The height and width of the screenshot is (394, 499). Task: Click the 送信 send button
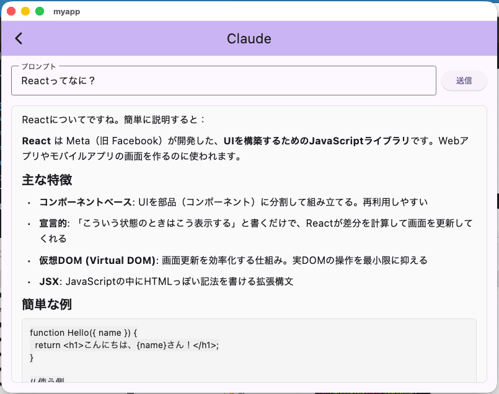click(464, 81)
